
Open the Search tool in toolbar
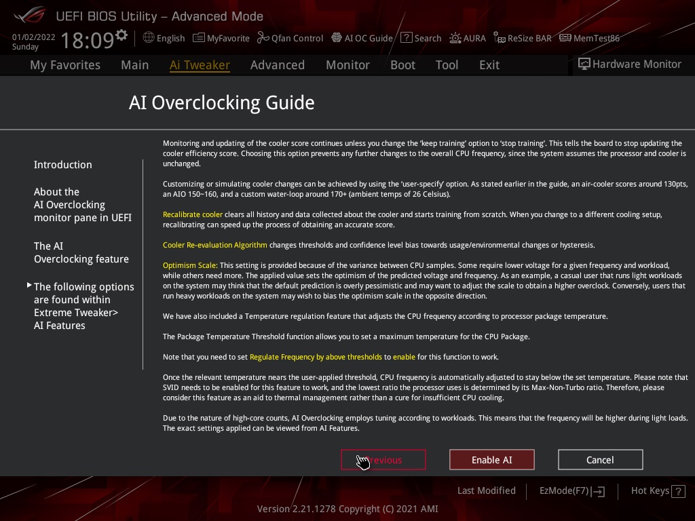(421, 38)
